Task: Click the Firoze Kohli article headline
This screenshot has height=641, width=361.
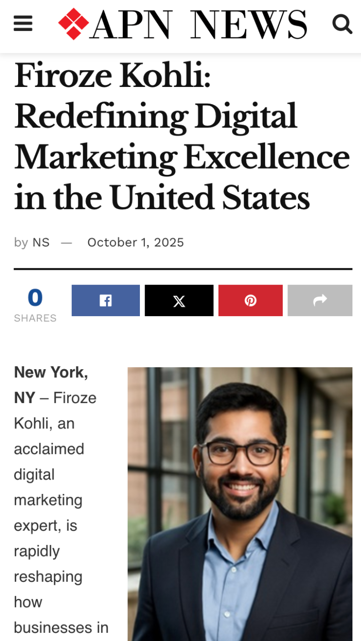Action: tap(181, 136)
